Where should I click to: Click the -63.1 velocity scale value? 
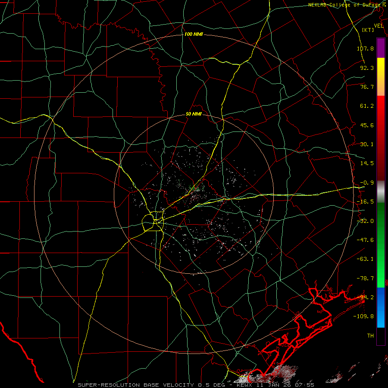coord(365,259)
